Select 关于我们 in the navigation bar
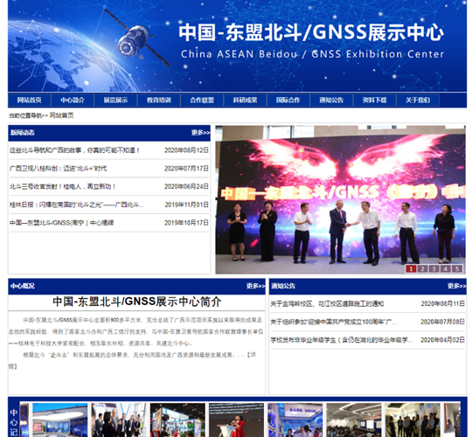 (x=418, y=100)
